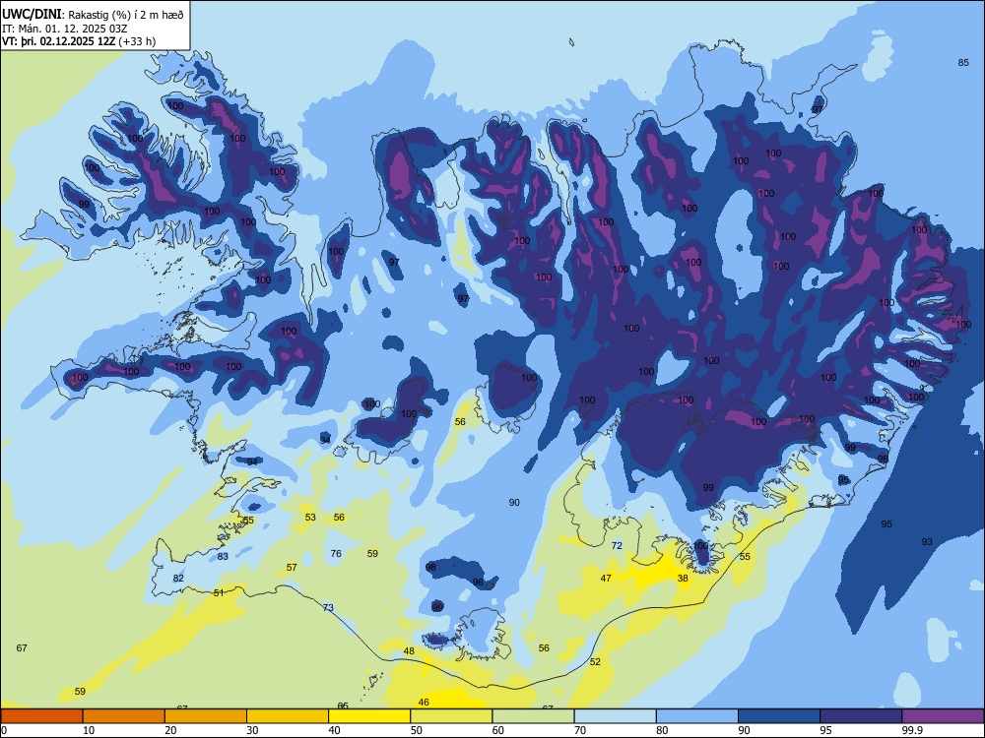The width and height of the screenshot is (985, 738).
Task: Click the 51 humidity value on the map
Action: coord(218,592)
